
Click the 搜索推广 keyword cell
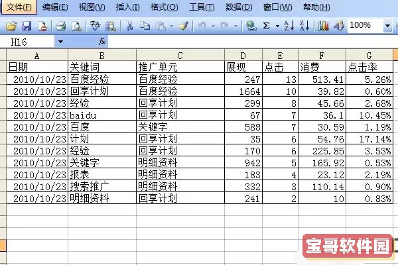[102, 186]
